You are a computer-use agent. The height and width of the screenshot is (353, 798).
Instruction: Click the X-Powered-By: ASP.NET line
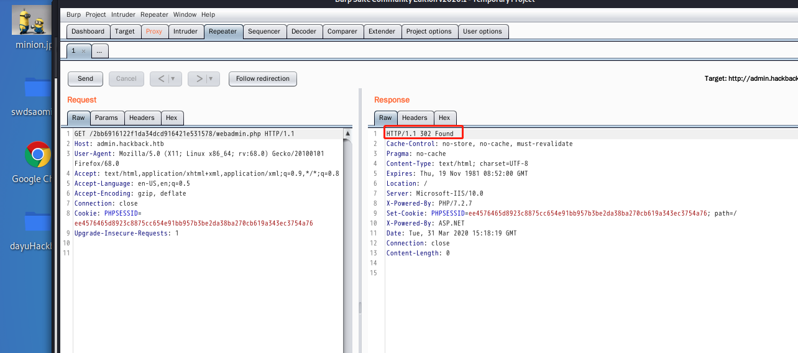[x=426, y=223]
